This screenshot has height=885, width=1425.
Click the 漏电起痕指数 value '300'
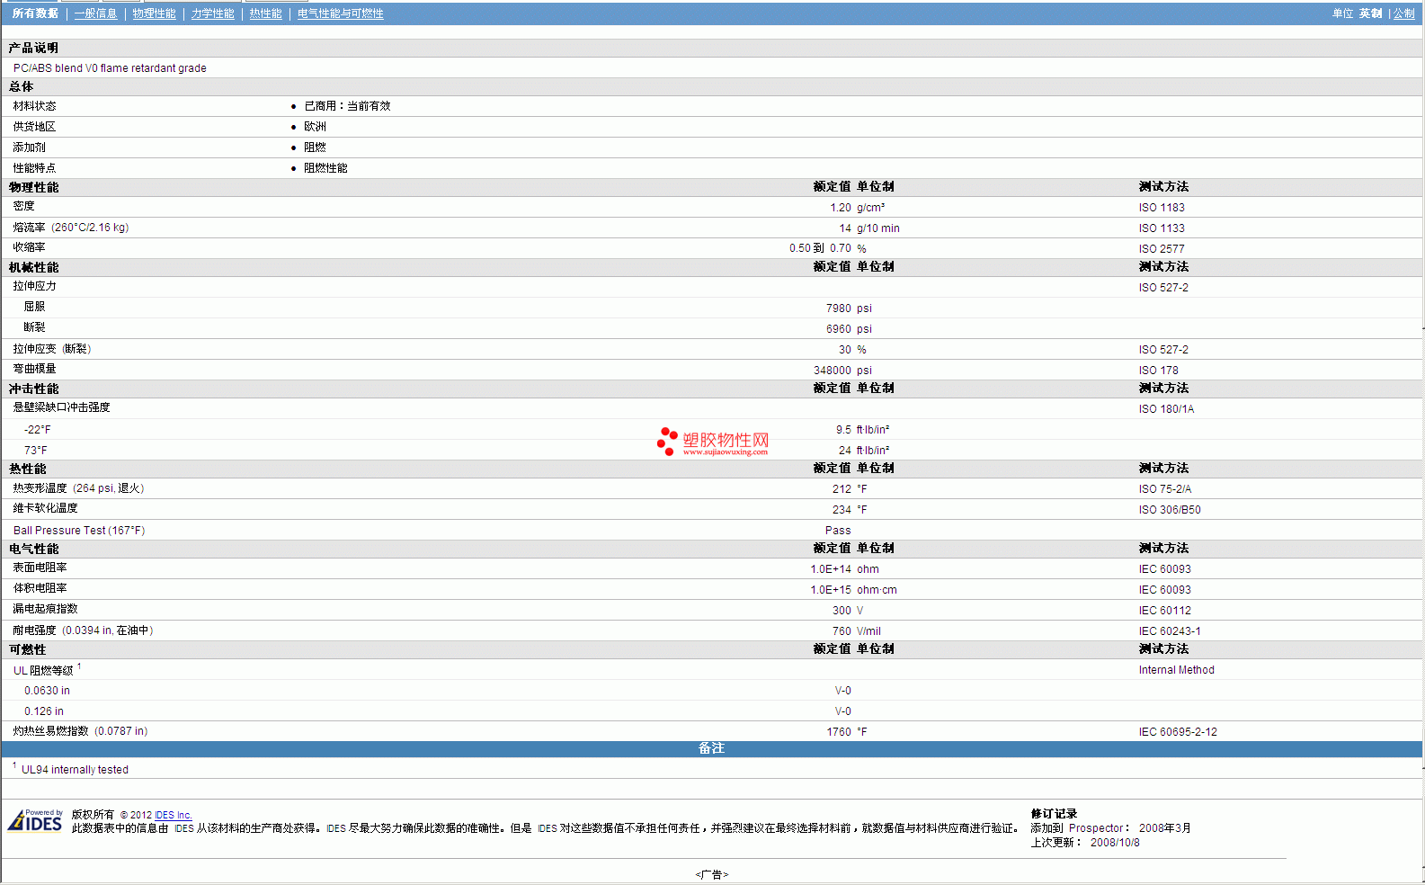tap(841, 611)
